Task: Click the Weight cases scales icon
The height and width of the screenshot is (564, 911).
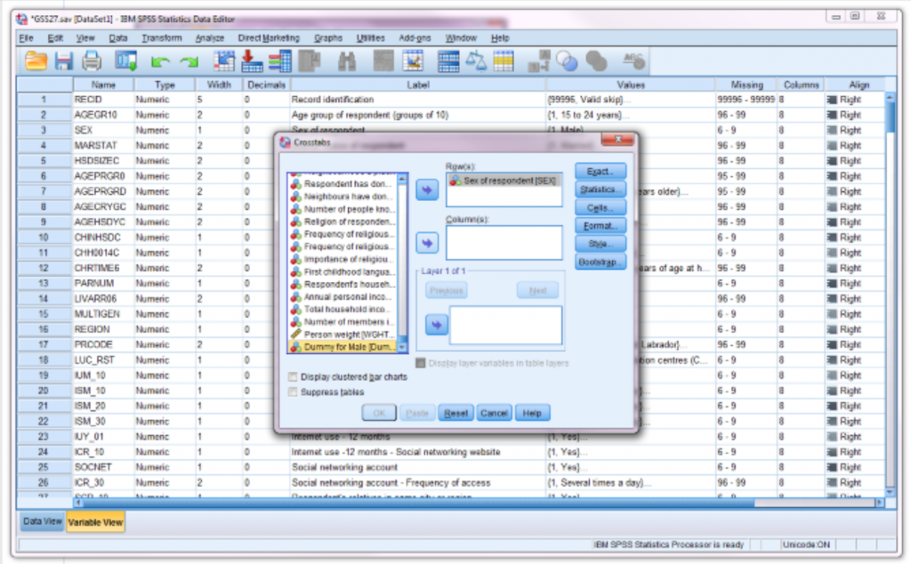Action: pos(476,61)
